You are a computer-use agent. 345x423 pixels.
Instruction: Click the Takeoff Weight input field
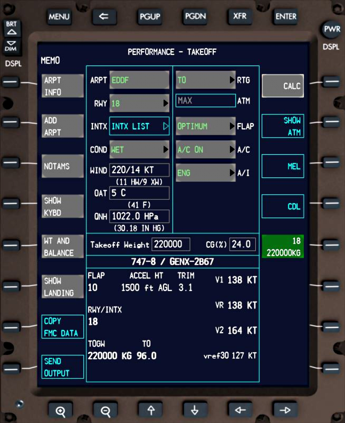[x=171, y=244]
